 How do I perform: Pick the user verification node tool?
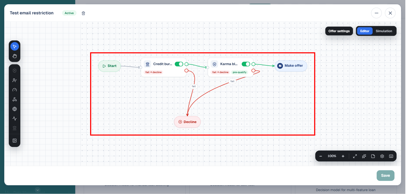[15, 80]
